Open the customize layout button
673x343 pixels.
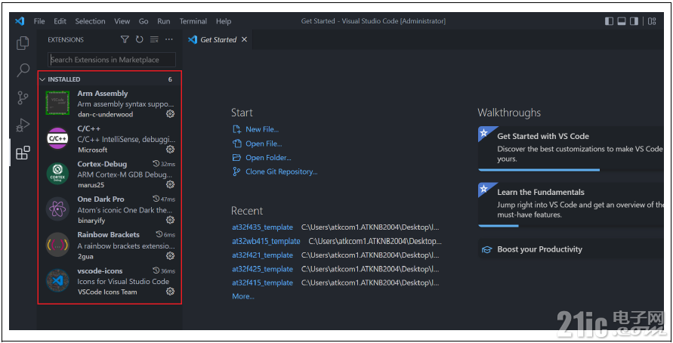click(x=652, y=21)
